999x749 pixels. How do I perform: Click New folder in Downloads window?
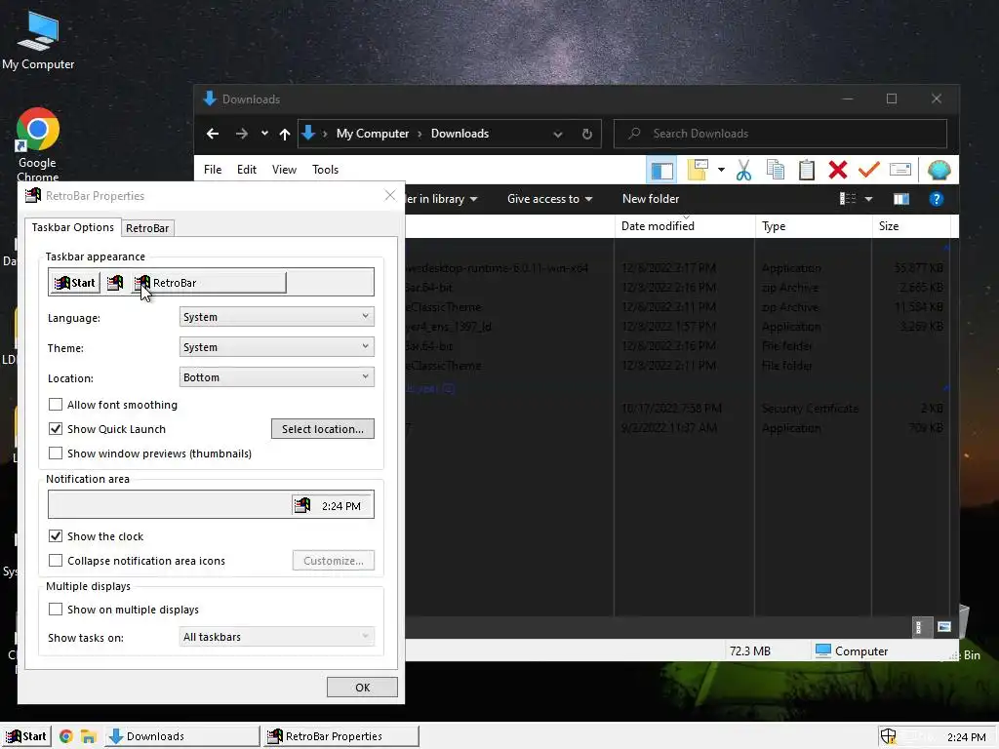[651, 199]
